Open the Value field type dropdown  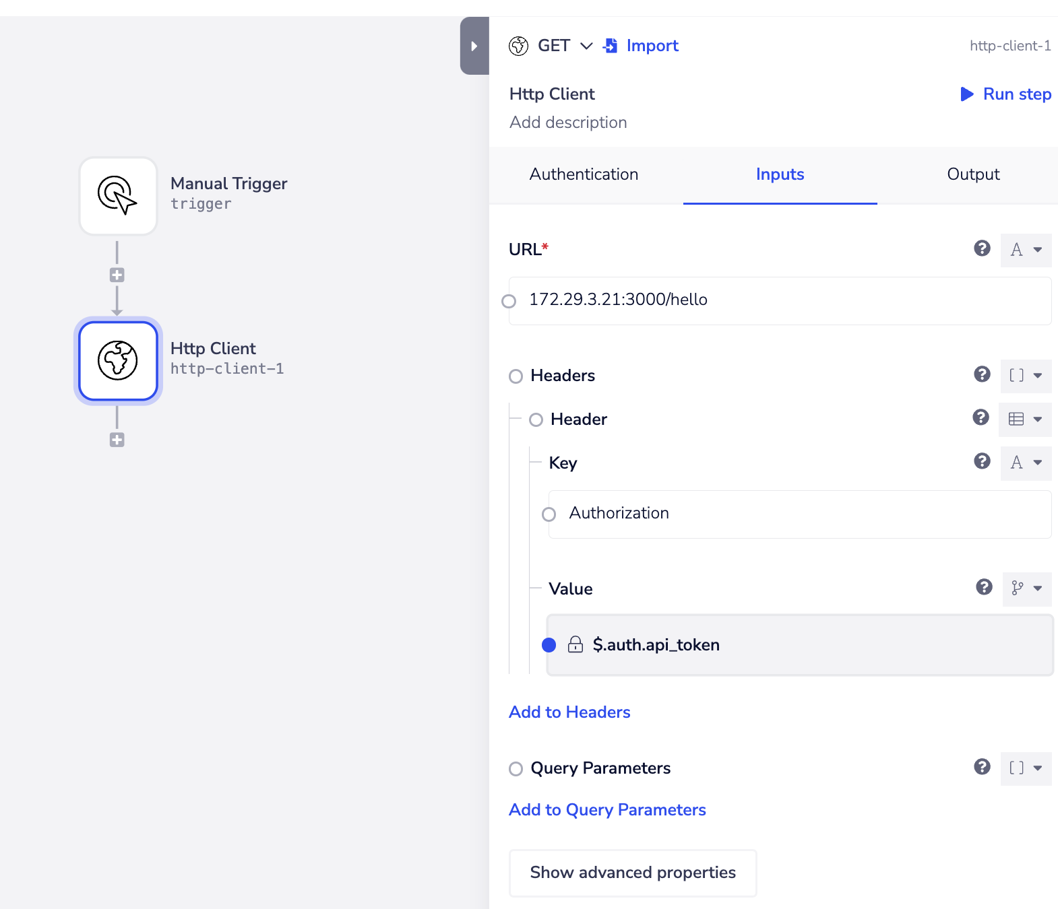point(1026,588)
